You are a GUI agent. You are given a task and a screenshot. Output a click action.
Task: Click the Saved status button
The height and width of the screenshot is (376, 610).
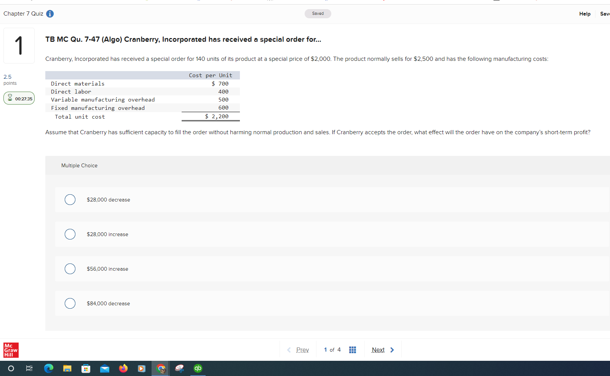(x=318, y=13)
